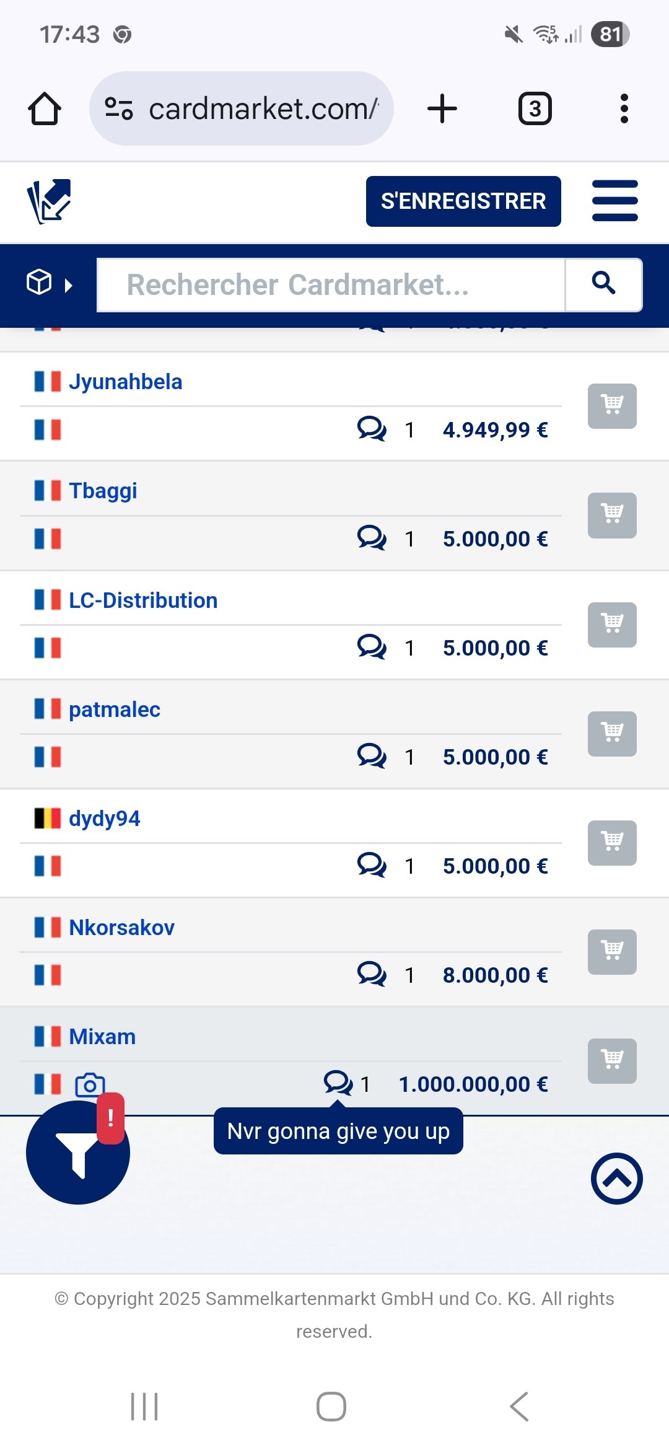Type in the Rechercher Cardmarket search field
Viewport: 669px width, 1450px height.
coord(331,285)
